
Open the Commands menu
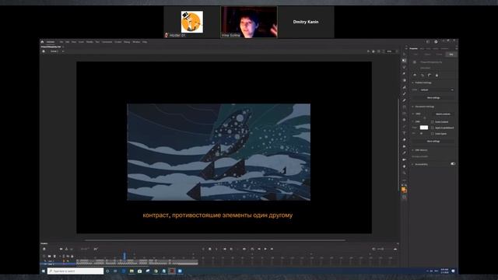pos(107,42)
